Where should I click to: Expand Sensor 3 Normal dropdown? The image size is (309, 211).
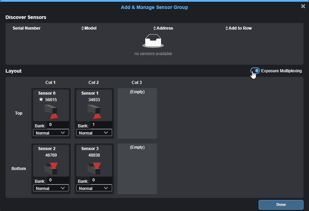point(94,188)
